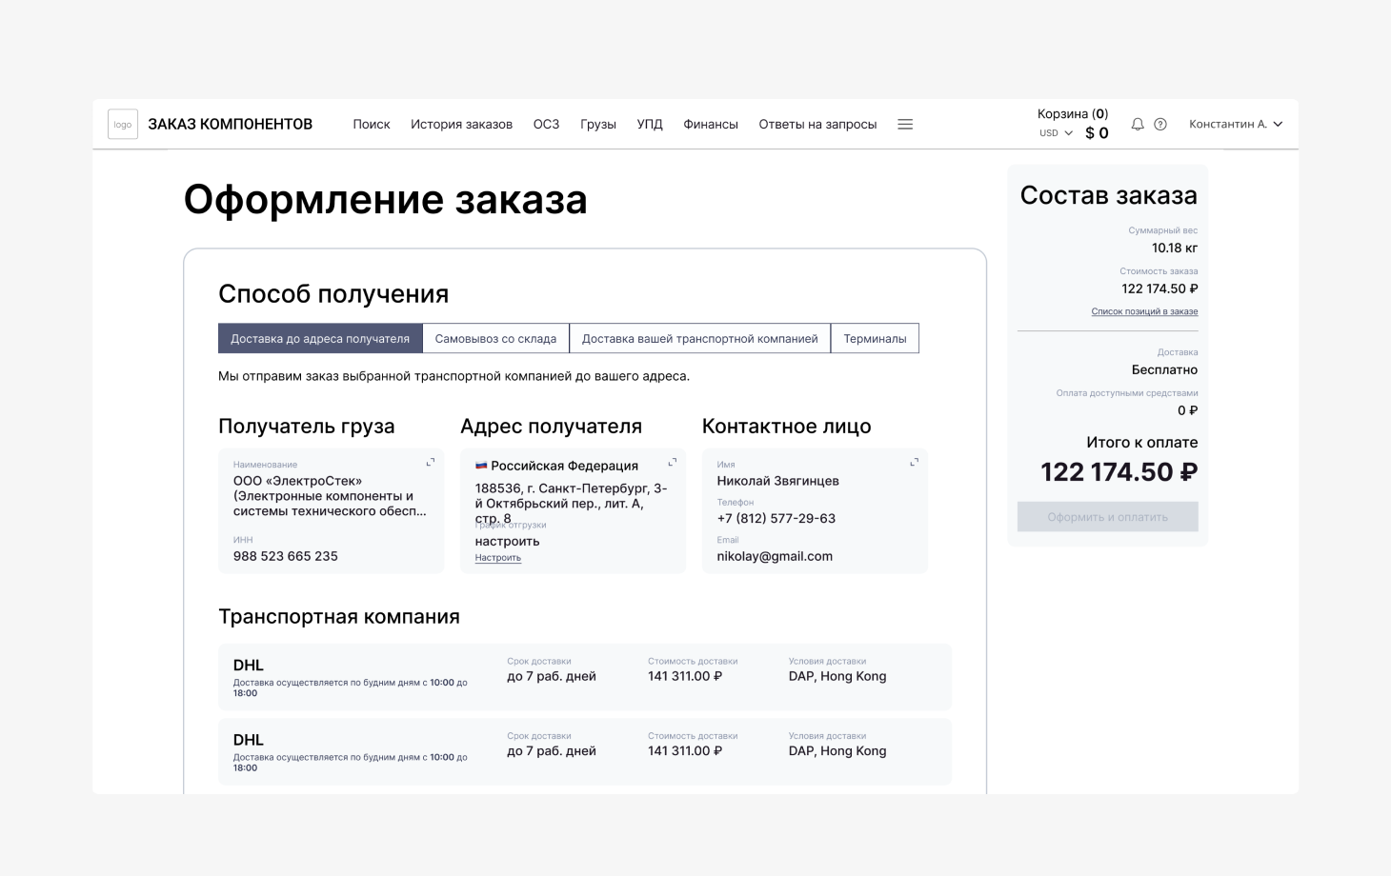
Task: Click Оформить и оплатить button
Action: pos(1108,517)
